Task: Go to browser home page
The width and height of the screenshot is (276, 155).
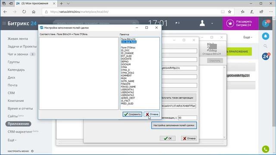Action: click(34, 12)
